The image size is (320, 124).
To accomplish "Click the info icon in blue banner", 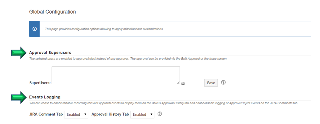I will [x=34, y=29].
